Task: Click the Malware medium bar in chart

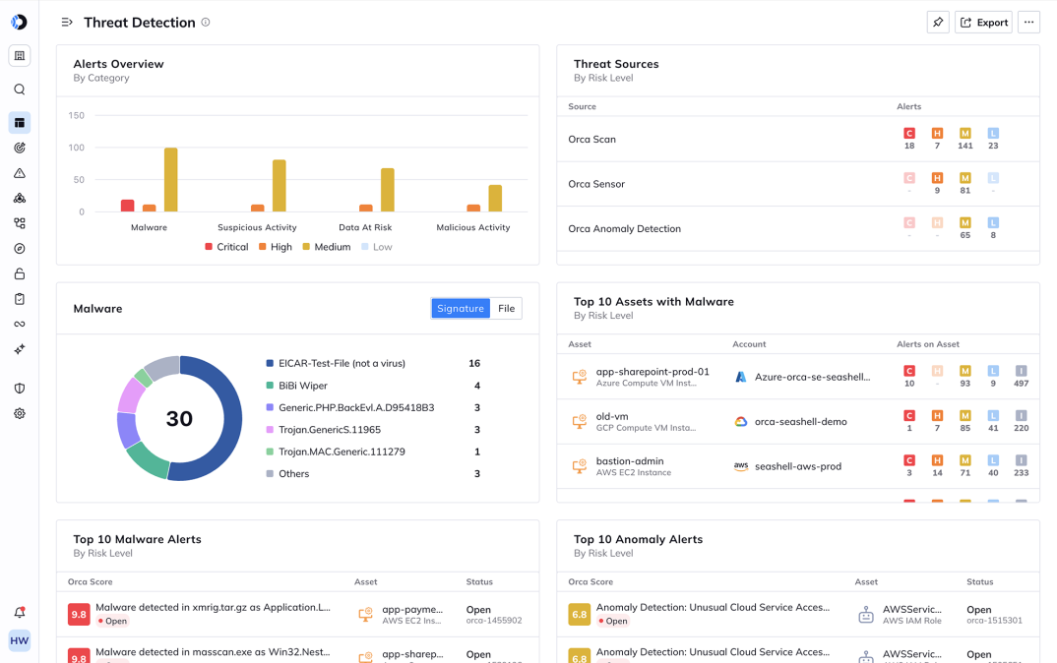Action: point(171,180)
